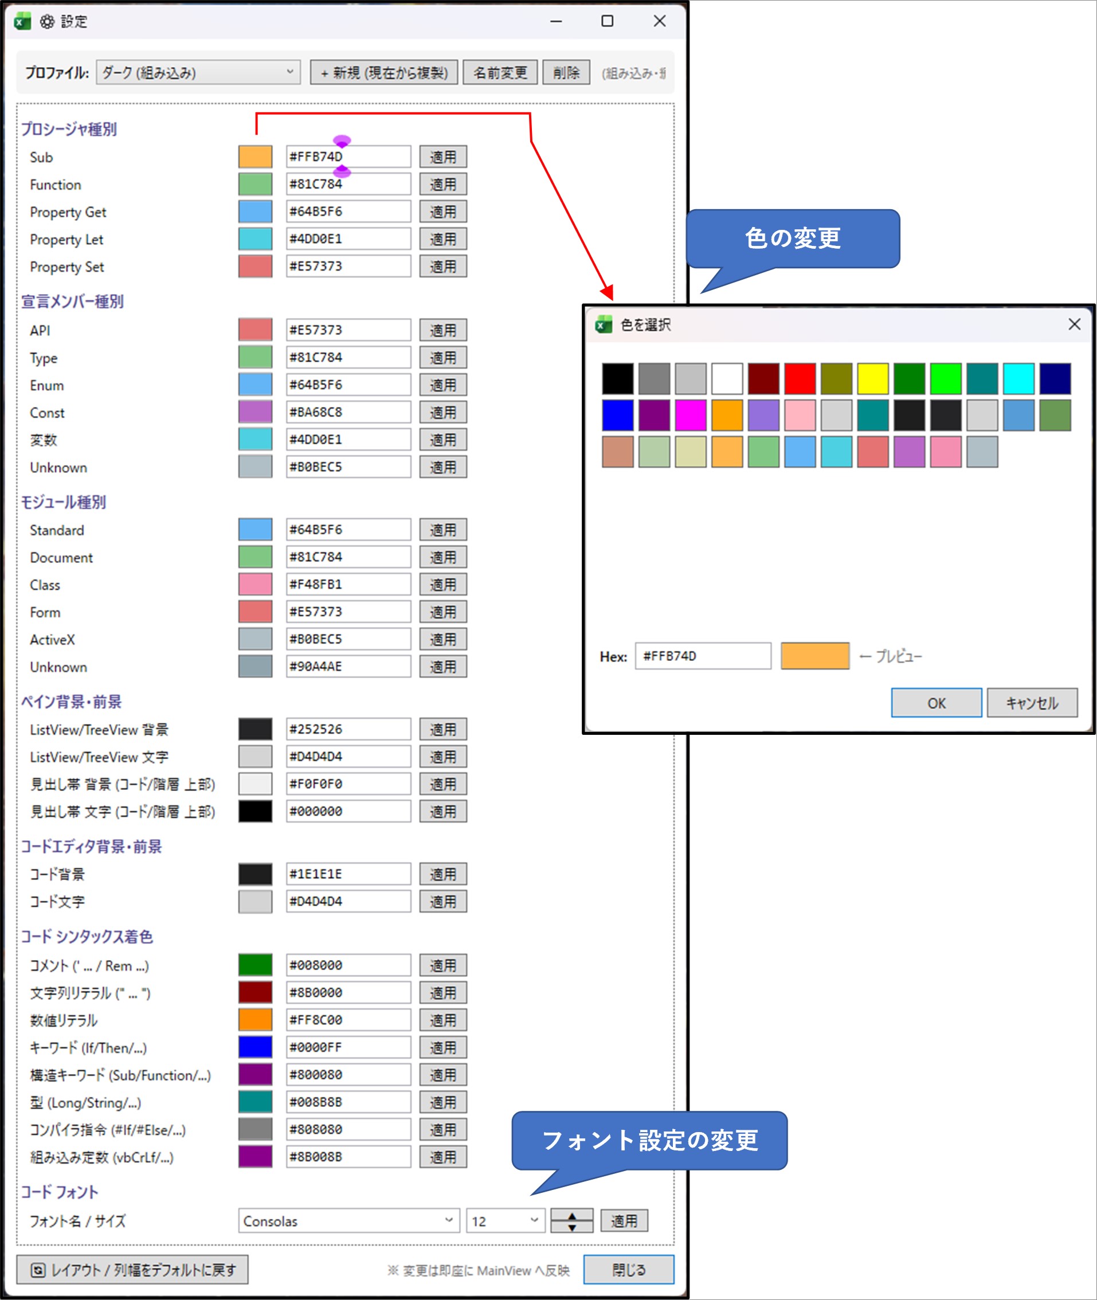This screenshot has width=1097, height=1300.
Task: Click the Sub color swatch
Action: click(255, 156)
